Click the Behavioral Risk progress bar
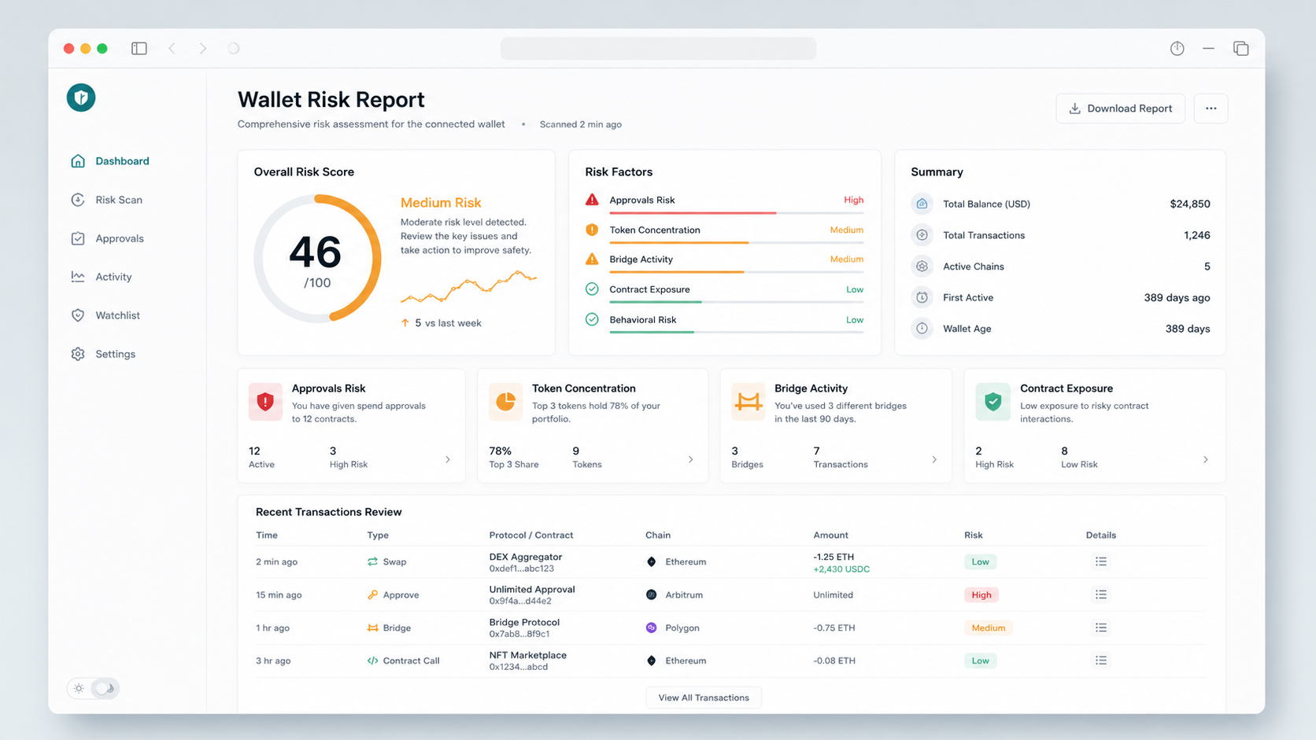Viewport: 1316px width, 740px height. [x=736, y=333]
